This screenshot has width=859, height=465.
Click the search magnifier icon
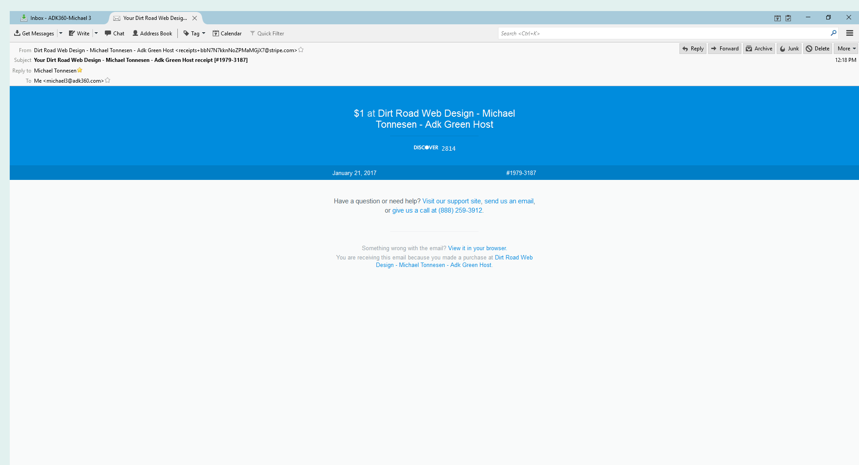point(833,33)
